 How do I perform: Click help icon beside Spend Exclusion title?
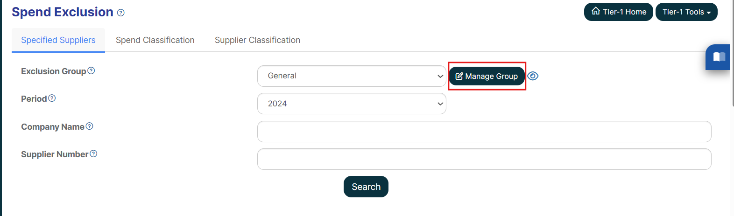(121, 13)
